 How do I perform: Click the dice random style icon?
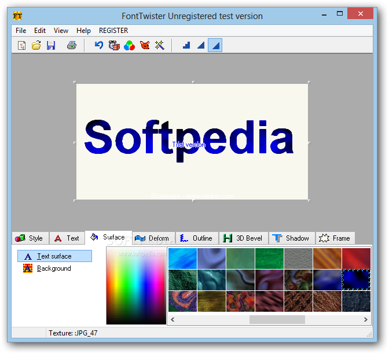click(x=114, y=45)
